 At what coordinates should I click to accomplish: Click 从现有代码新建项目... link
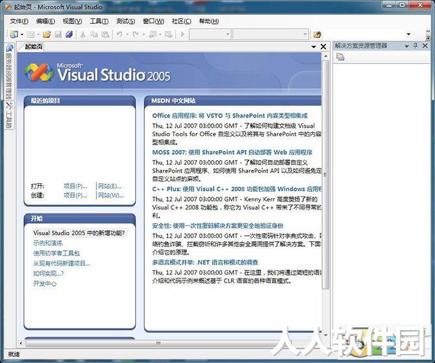(x=61, y=263)
